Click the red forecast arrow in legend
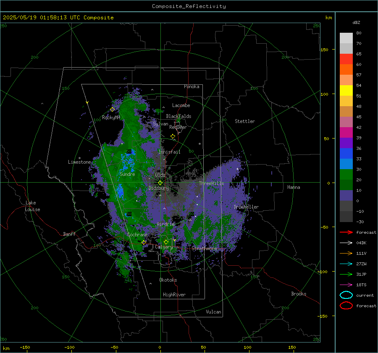378x353 pixels. click(x=346, y=232)
